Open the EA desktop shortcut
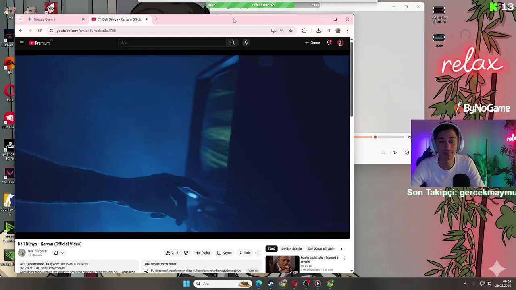Viewport: 516px width, 290px height. pyautogui.click(x=9, y=66)
